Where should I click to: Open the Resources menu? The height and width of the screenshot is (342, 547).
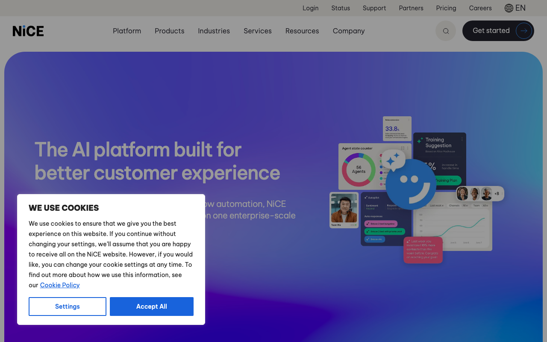coord(302,31)
